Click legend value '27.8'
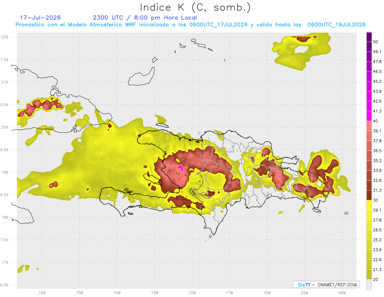The image size is (384, 297). (377, 220)
